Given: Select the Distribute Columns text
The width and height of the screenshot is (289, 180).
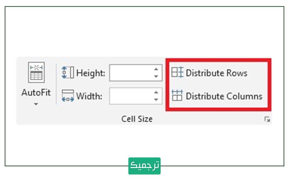Looking at the screenshot, I should [x=224, y=96].
